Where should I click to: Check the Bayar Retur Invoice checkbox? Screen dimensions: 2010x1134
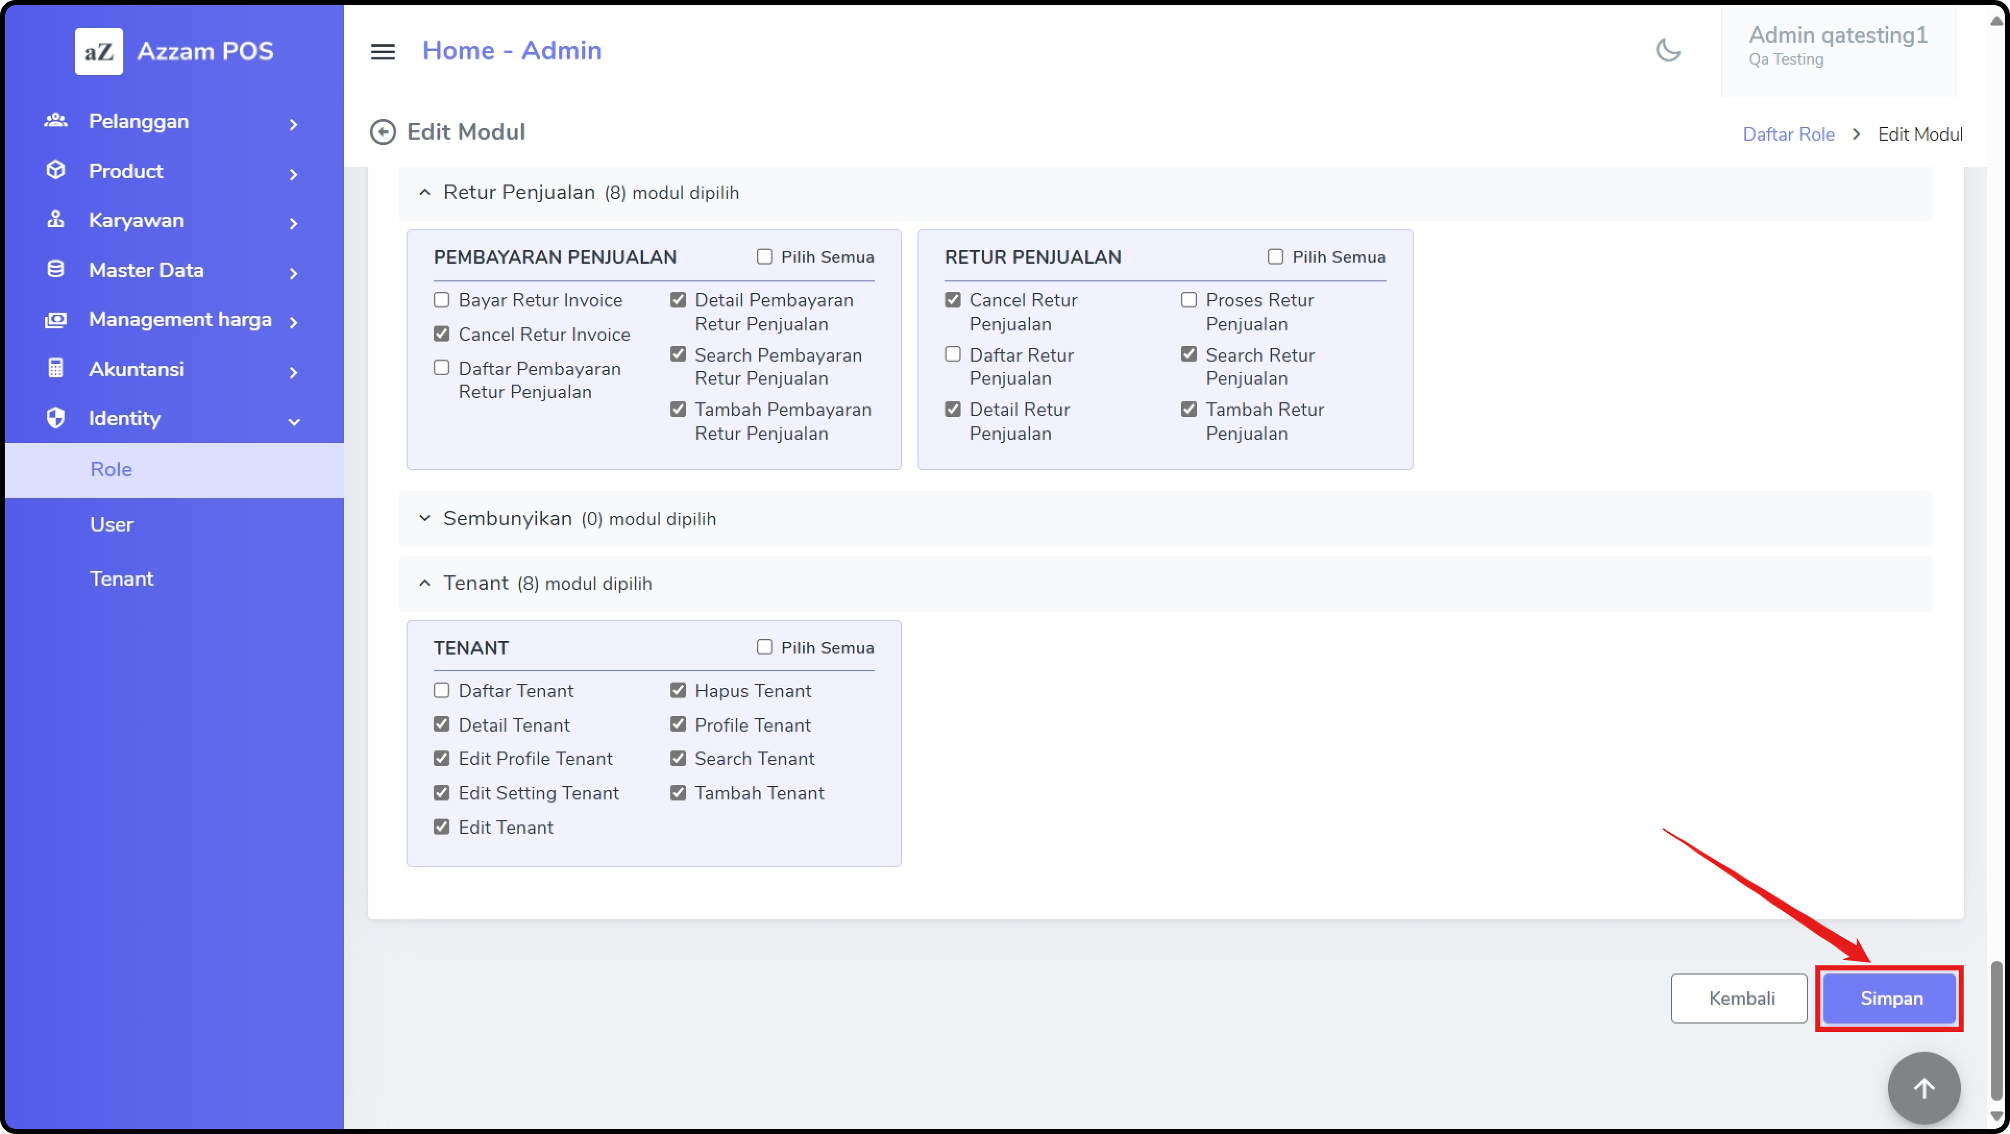click(x=442, y=300)
